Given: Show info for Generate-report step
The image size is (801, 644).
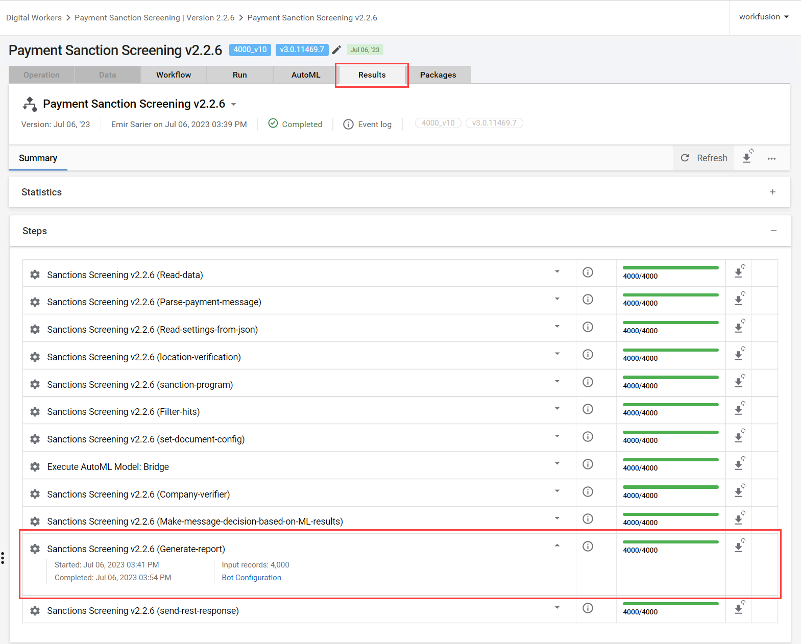Looking at the screenshot, I should (588, 546).
